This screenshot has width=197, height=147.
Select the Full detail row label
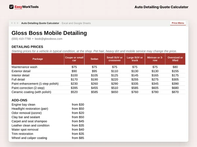(18, 79)
